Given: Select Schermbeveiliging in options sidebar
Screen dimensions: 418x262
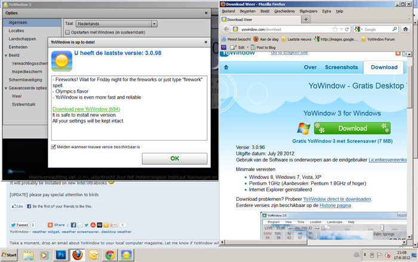Looking at the screenshot, I should [x=25, y=80].
